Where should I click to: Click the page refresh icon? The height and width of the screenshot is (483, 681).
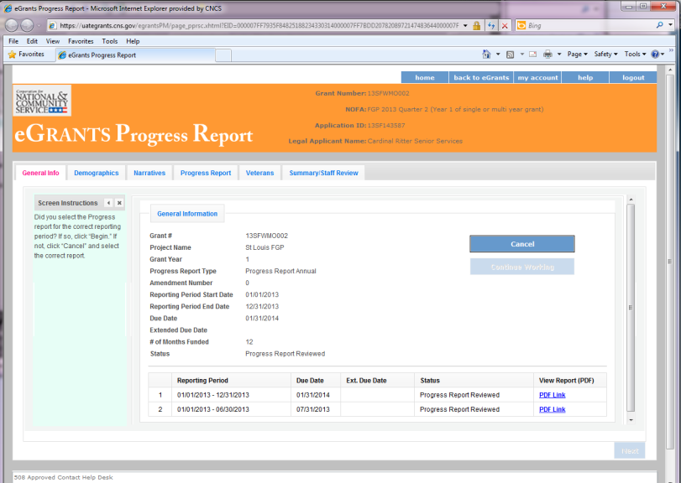coord(491,26)
